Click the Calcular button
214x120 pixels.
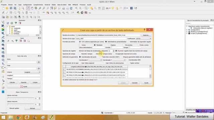click(12, 82)
